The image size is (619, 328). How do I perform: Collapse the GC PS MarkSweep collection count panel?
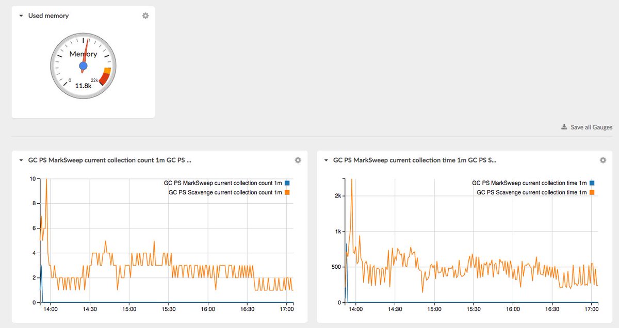pyautogui.click(x=21, y=160)
